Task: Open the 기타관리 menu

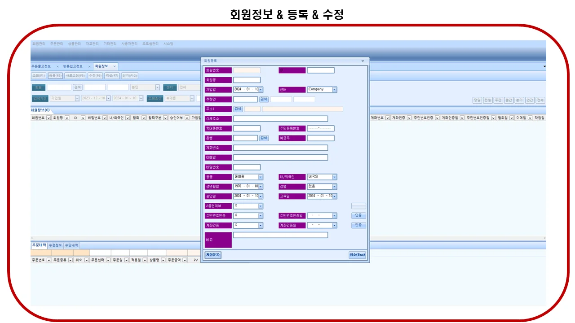Action: [x=110, y=44]
